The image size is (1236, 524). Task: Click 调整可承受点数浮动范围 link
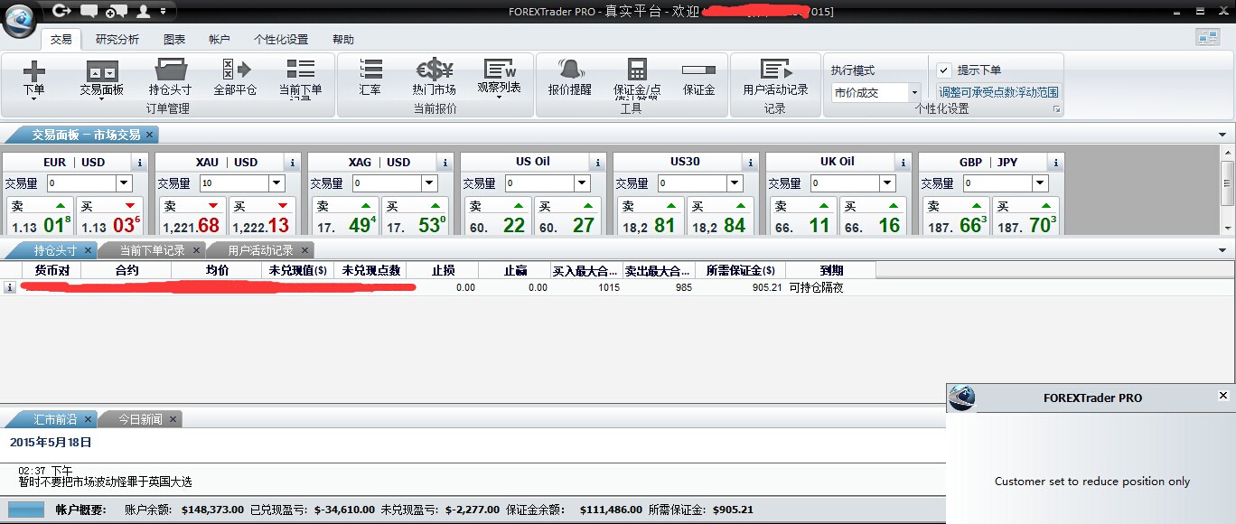point(998,92)
